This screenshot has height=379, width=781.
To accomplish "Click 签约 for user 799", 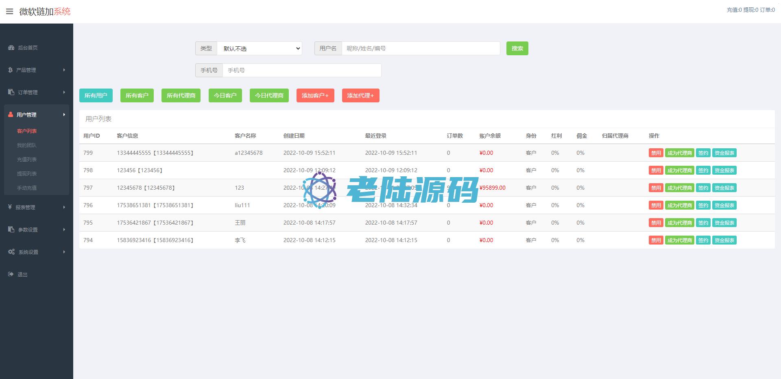I will (703, 153).
